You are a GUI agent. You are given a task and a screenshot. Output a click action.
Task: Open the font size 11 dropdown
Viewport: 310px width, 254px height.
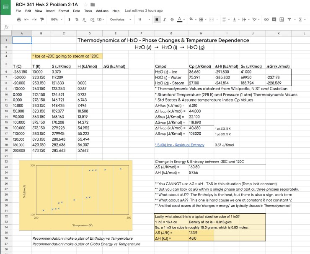coord(144,19)
